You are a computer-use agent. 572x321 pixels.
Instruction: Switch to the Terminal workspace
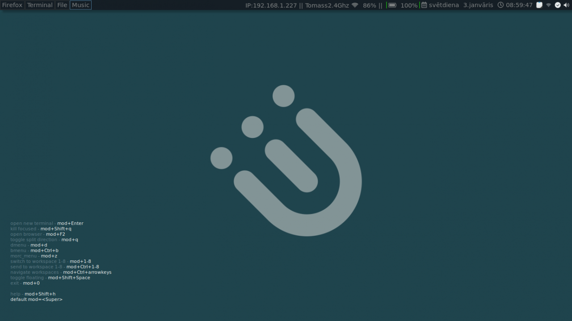click(x=40, y=5)
